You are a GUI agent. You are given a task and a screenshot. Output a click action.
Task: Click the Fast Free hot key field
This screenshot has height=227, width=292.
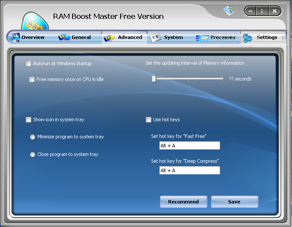(x=190, y=146)
